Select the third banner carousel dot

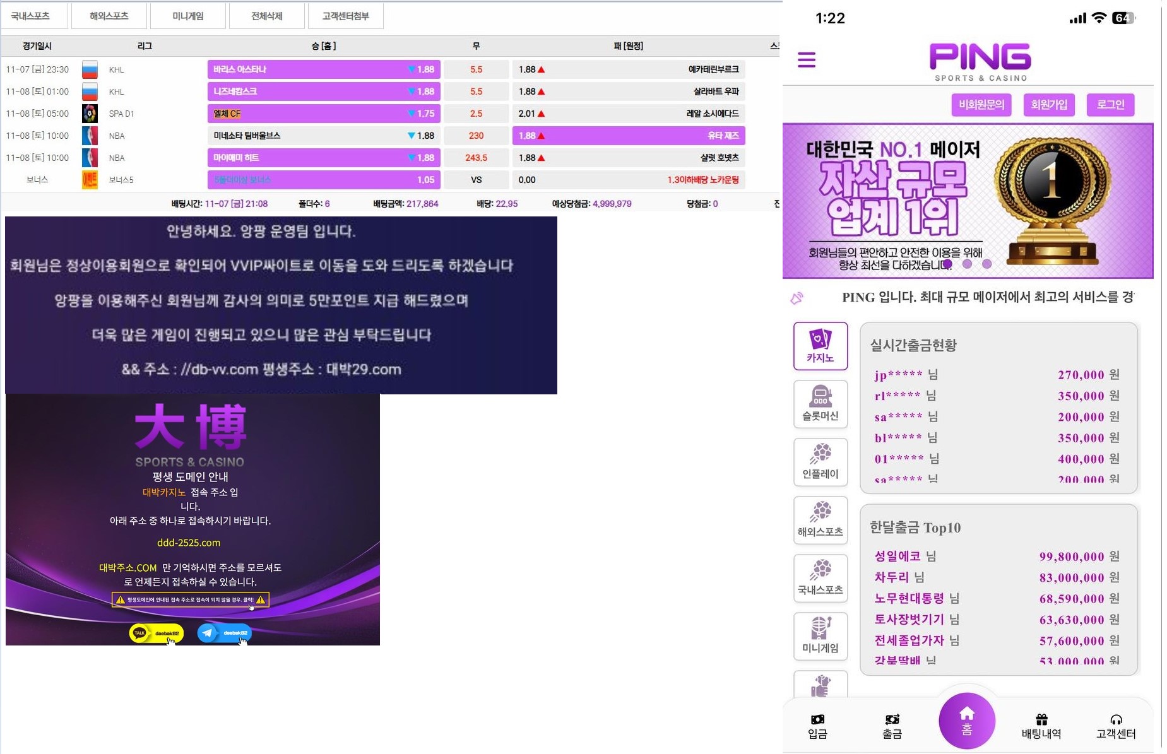click(x=987, y=264)
